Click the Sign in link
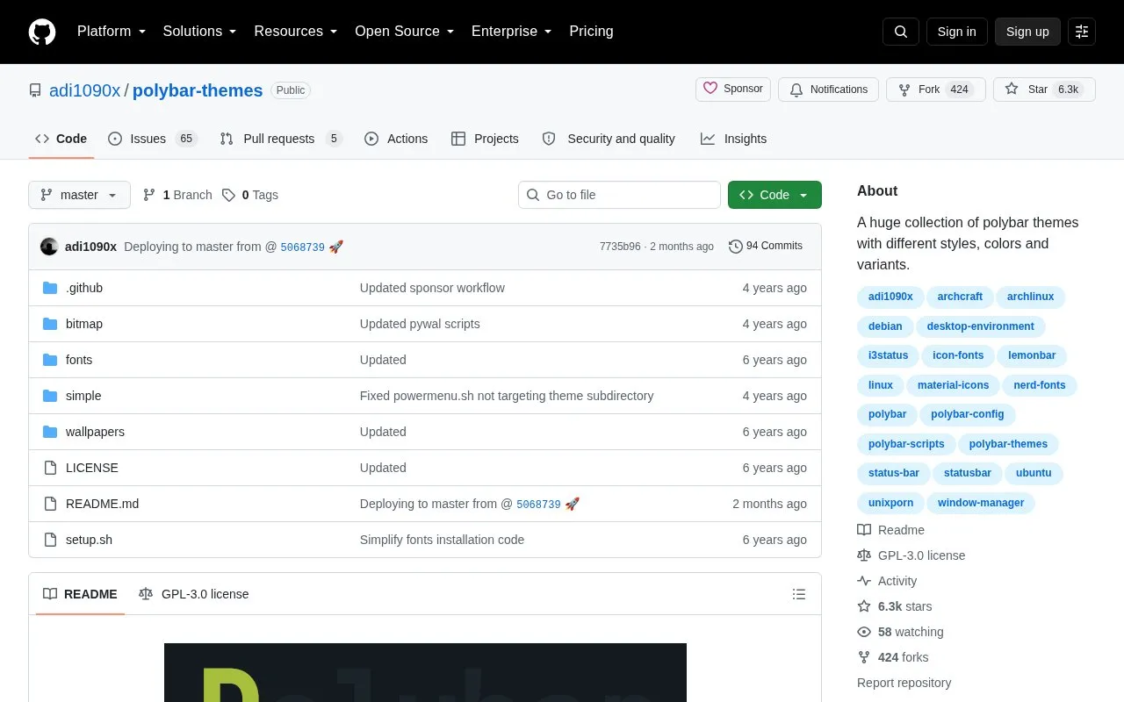Screen dimensions: 1124x702 (x=956, y=32)
